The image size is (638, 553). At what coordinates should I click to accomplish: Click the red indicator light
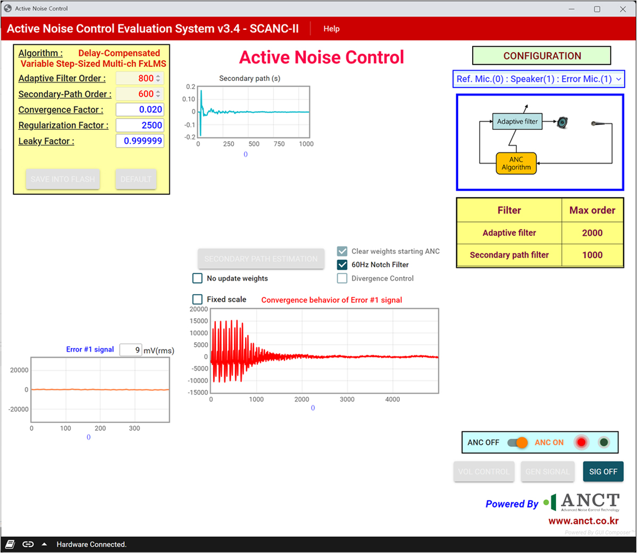[582, 442]
